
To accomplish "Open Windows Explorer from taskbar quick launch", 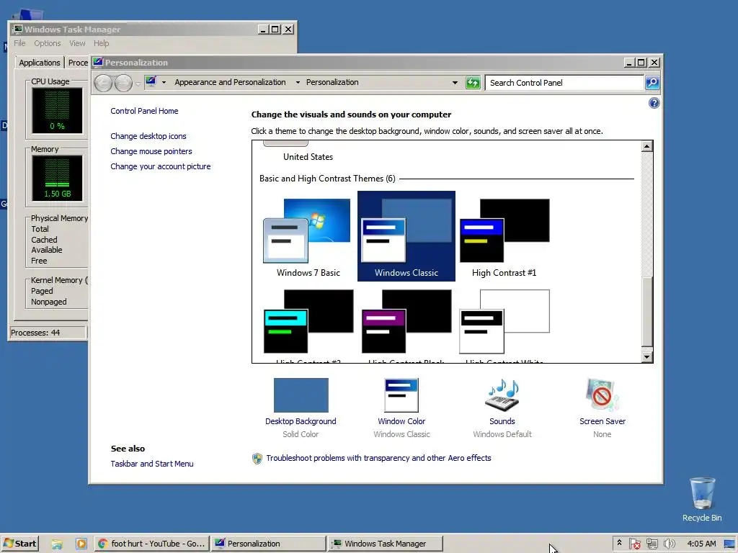I will 57,544.
